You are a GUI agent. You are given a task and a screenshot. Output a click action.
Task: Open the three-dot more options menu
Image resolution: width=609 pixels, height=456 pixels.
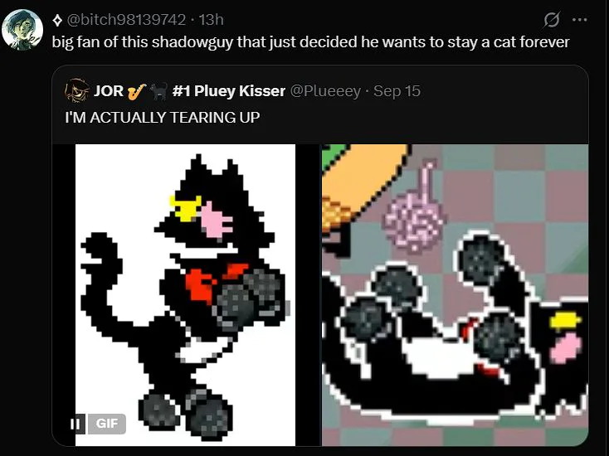coord(580,19)
